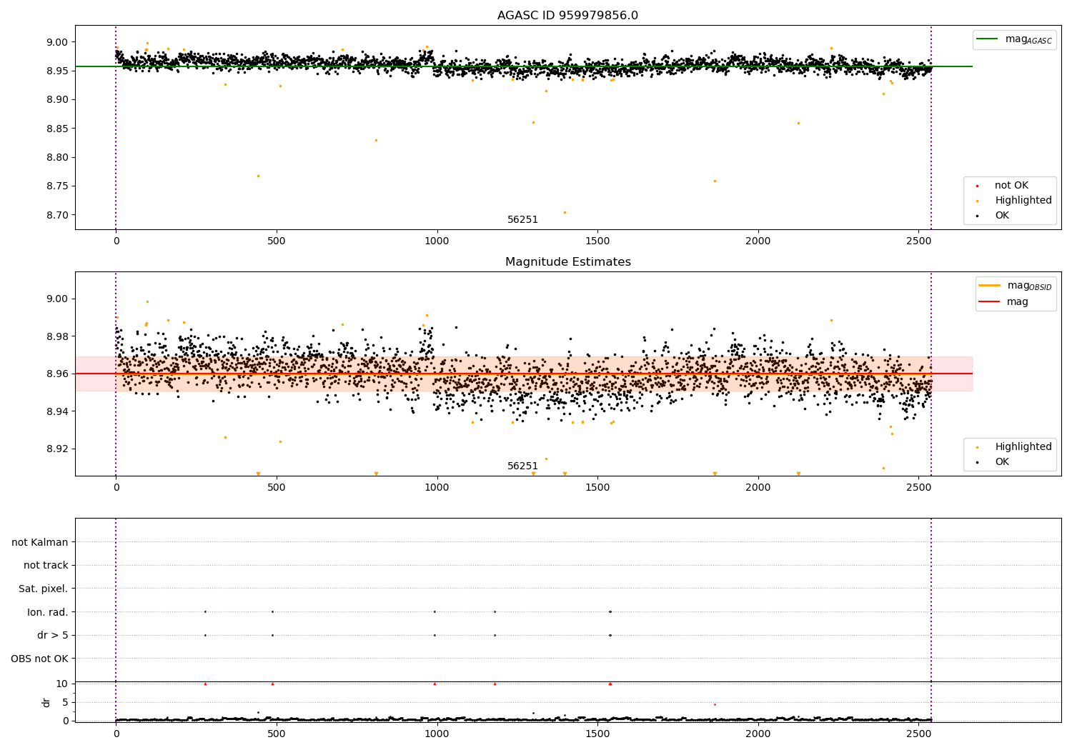The width and height of the screenshot is (1072, 750).
Task: Click the green mag AGASC line in top plot
Action: [523, 66]
